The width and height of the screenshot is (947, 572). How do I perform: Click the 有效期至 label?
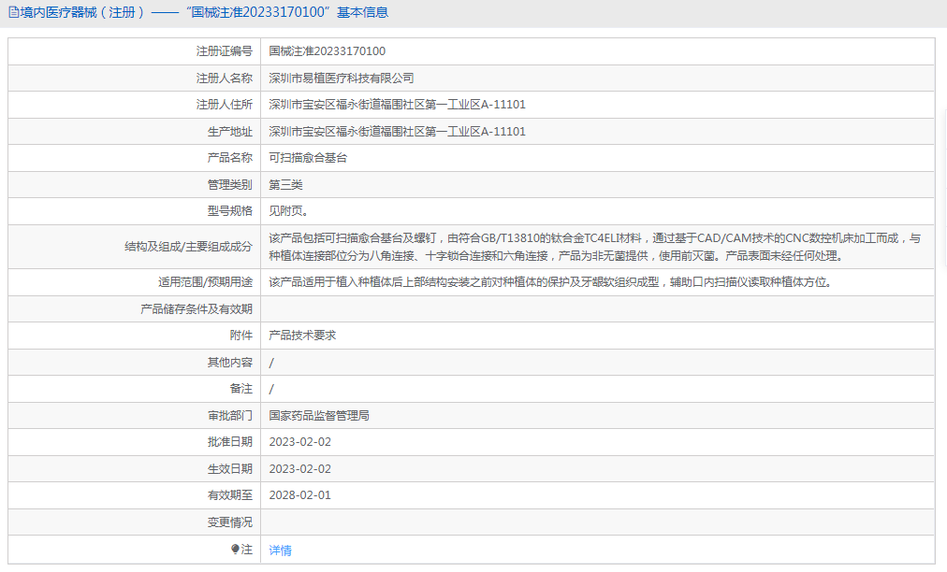(230, 495)
